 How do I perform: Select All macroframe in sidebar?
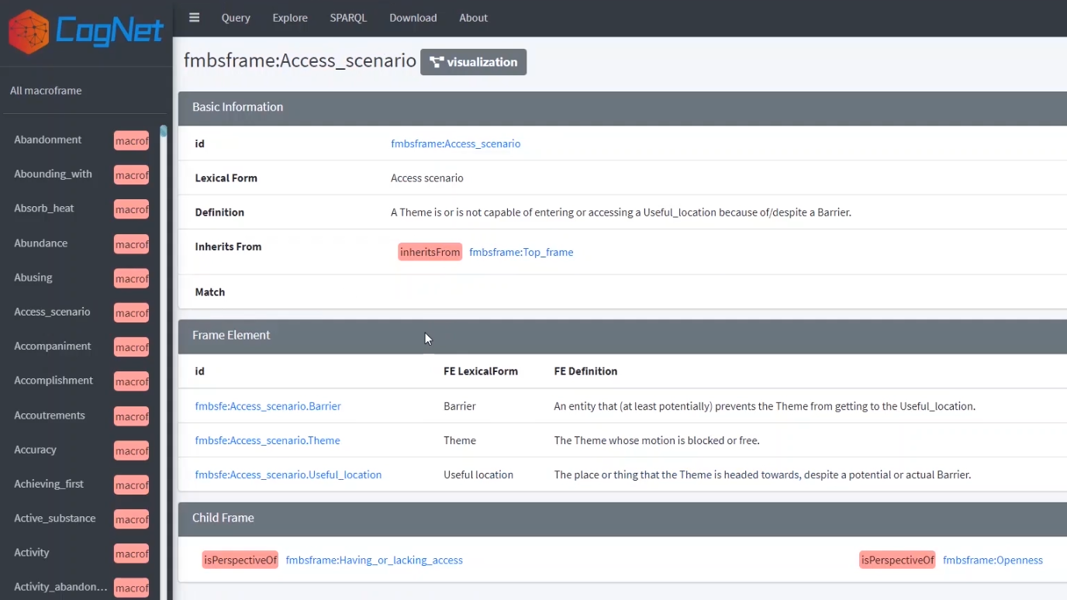[46, 91]
